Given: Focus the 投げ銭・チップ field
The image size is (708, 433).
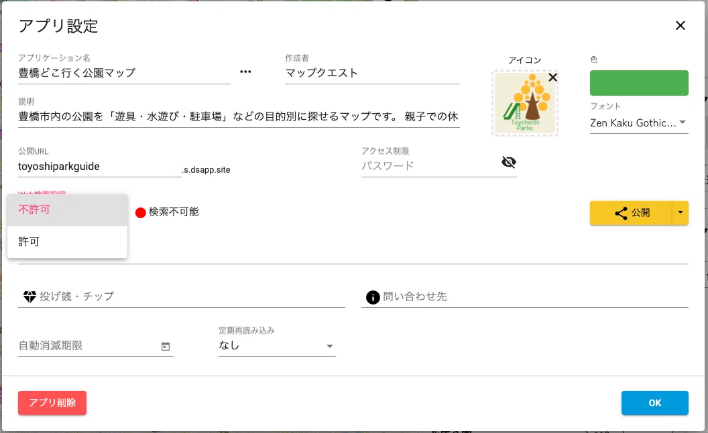Looking at the screenshot, I should pos(182,296).
